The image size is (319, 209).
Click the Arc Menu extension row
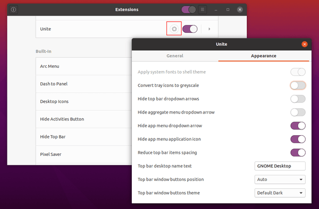[84, 66]
